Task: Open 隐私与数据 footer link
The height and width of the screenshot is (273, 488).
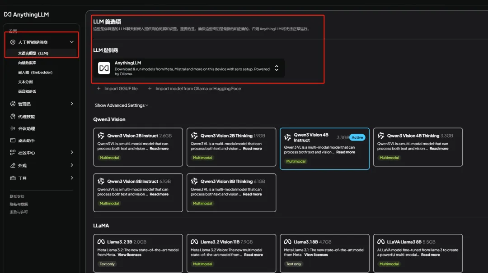Action: [x=19, y=204]
